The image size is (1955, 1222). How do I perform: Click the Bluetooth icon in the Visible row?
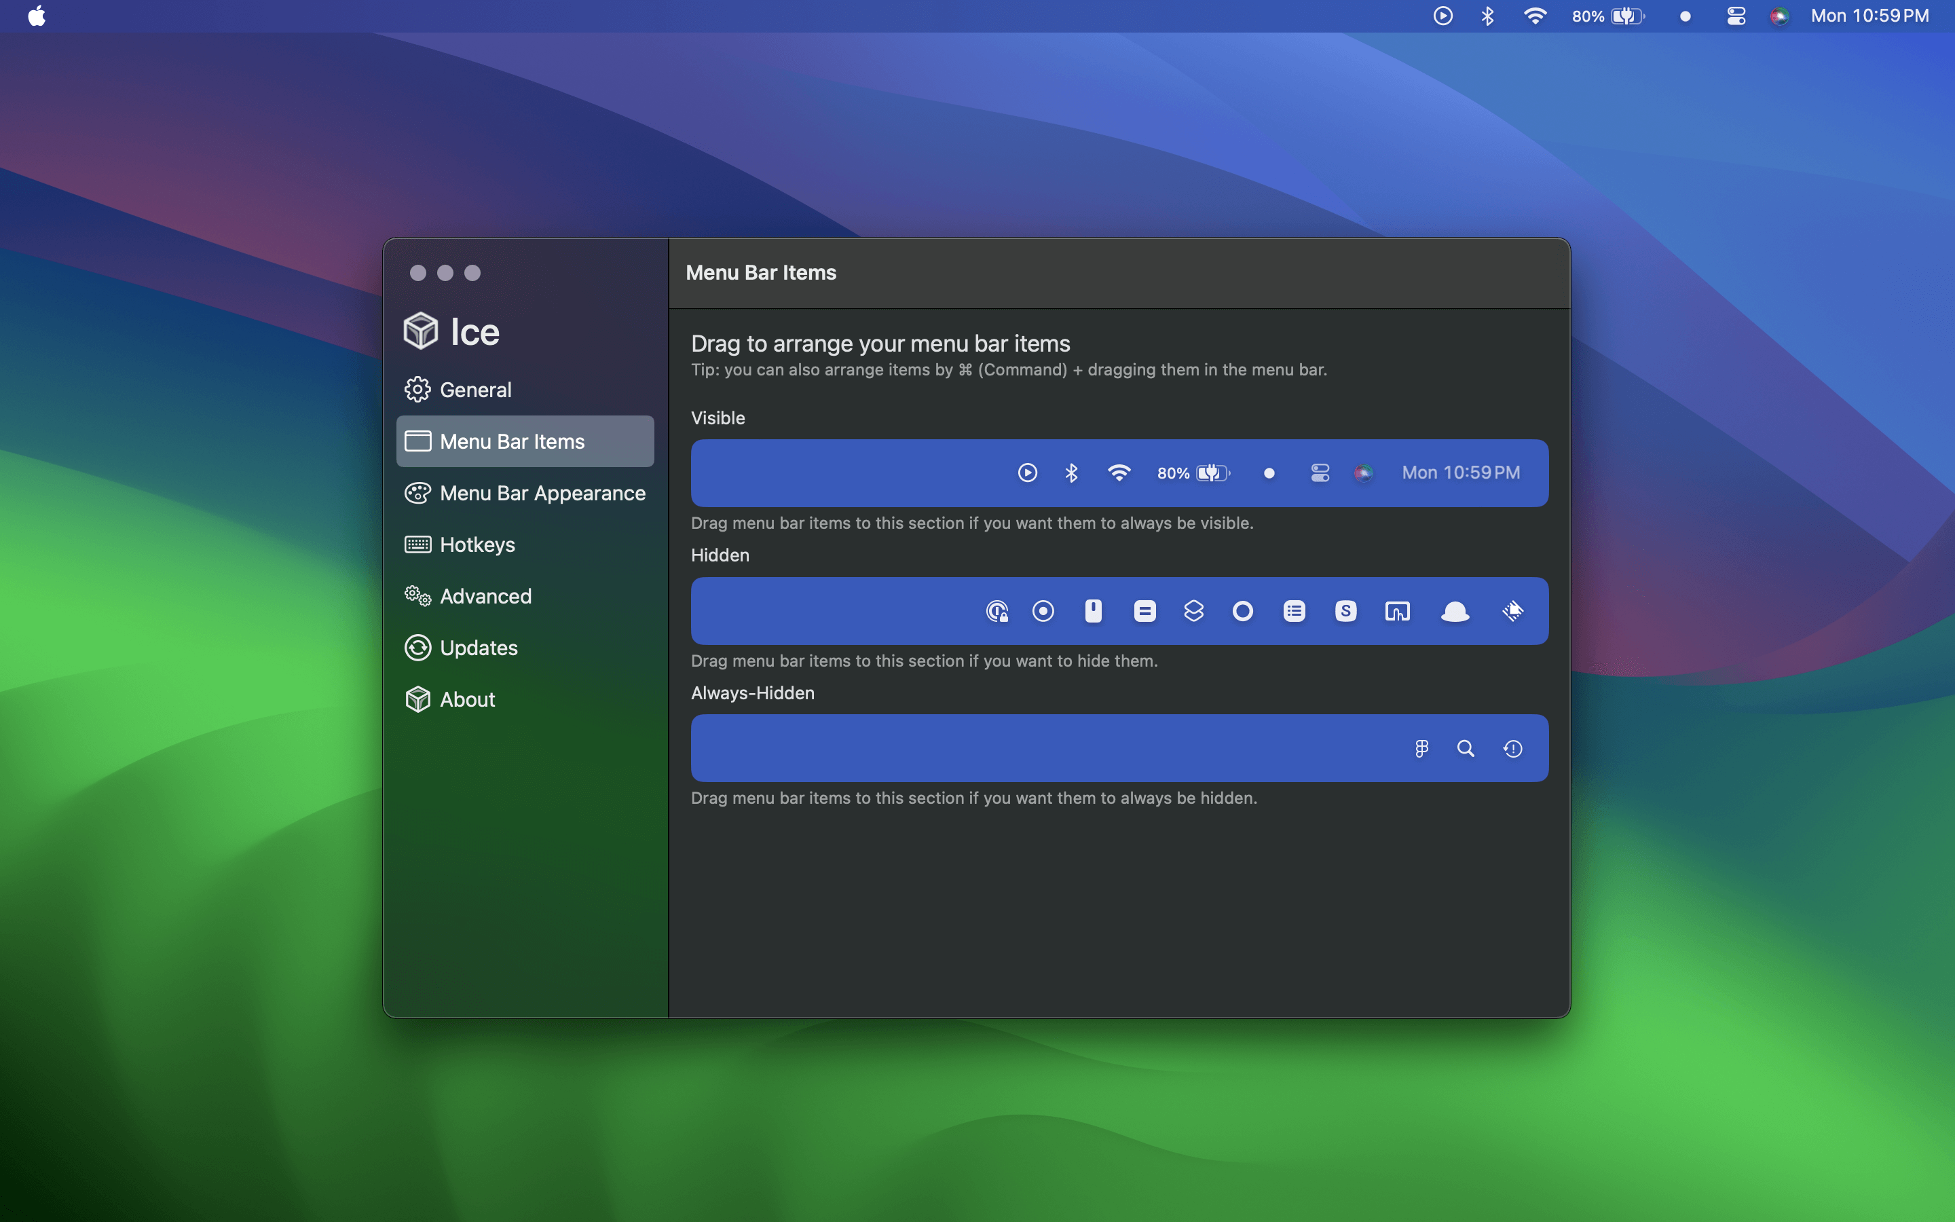point(1072,473)
